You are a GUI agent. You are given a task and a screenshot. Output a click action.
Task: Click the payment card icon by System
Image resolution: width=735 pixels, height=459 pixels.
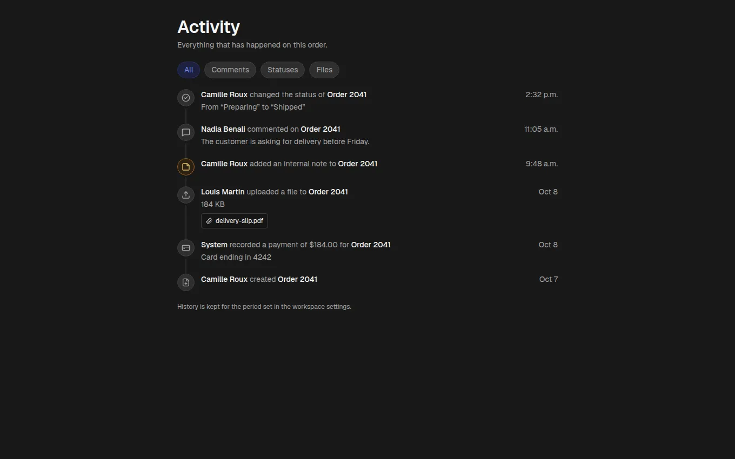click(x=186, y=248)
